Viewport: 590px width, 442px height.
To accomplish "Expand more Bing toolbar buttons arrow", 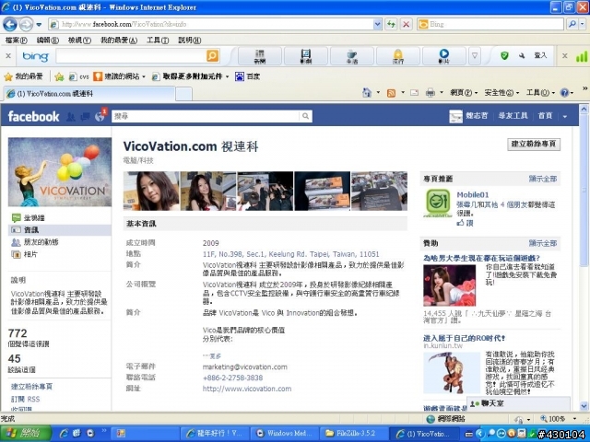I will pyautogui.click(x=475, y=56).
